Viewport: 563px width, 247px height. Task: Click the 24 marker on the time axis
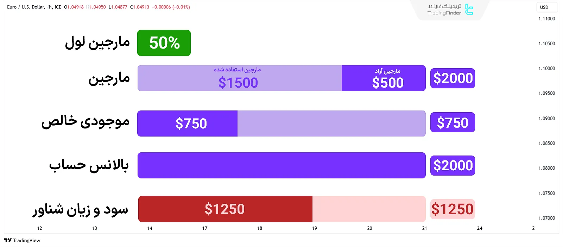coord(480,228)
